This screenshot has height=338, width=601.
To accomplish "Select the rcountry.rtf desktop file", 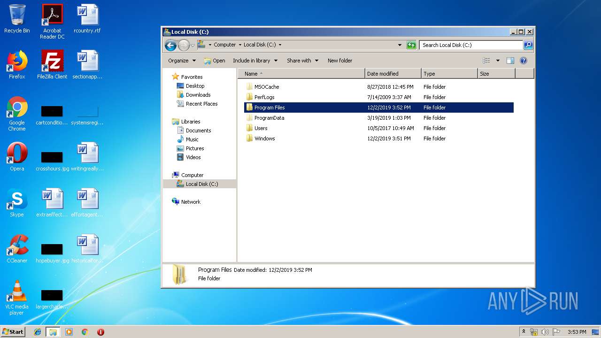I will tap(87, 19).
